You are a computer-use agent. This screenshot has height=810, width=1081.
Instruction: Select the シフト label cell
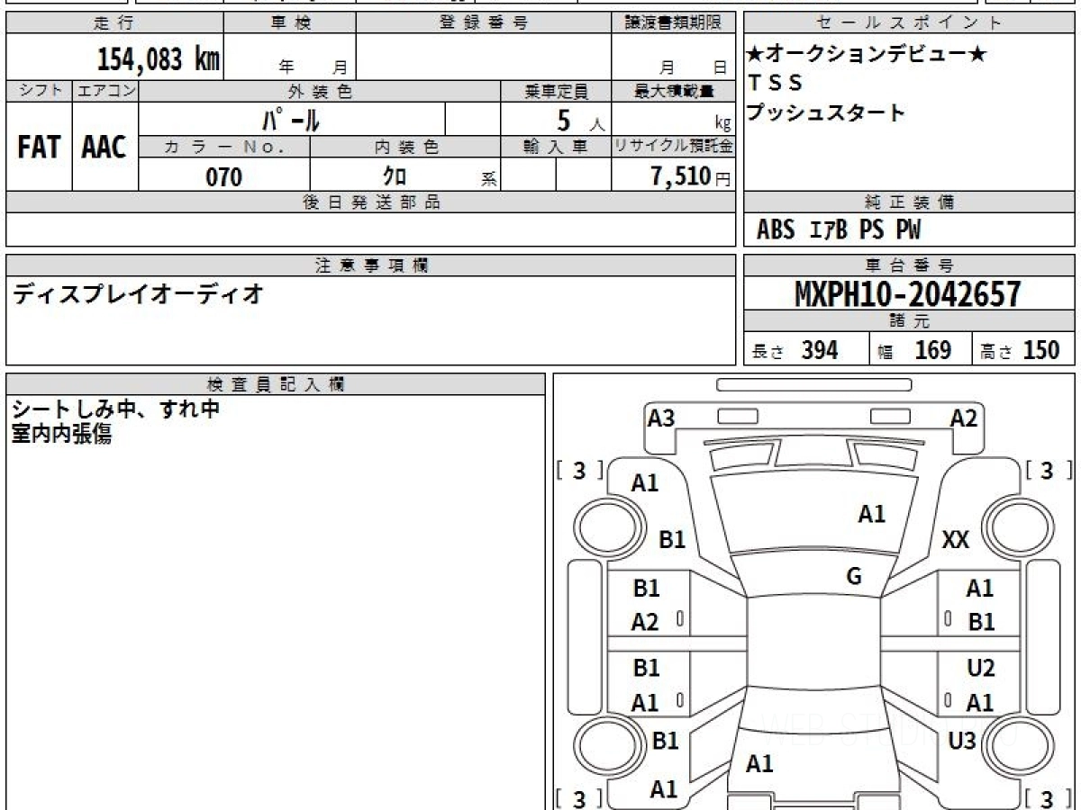click(x=39, y=91)
